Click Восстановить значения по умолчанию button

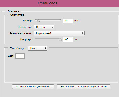click(84, 87)
